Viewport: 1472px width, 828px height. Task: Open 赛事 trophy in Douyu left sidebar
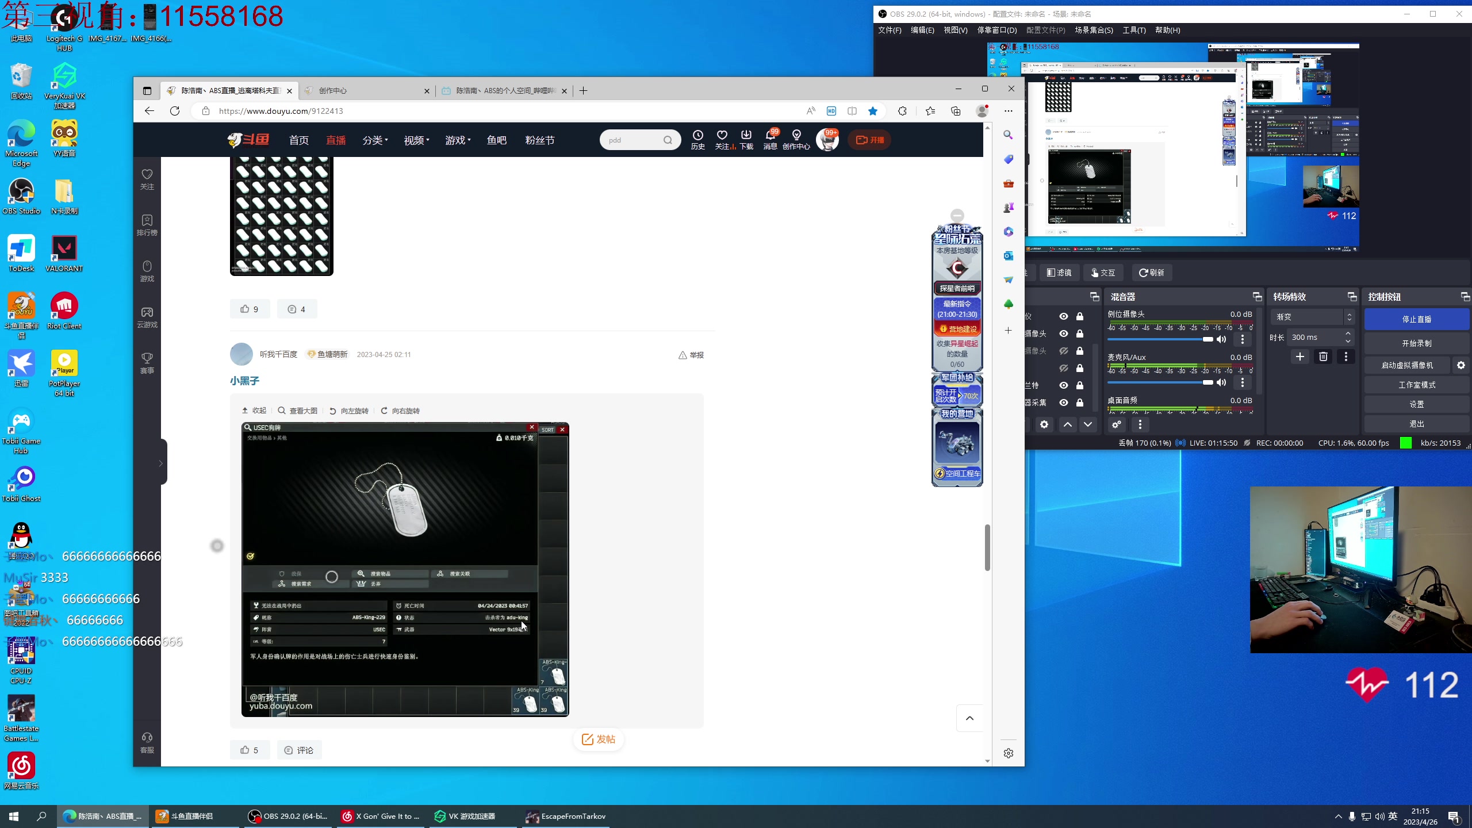147,363
